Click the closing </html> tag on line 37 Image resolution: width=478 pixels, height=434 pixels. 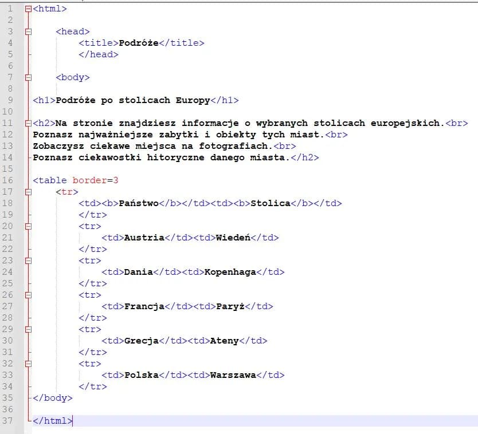pos(53,421)
